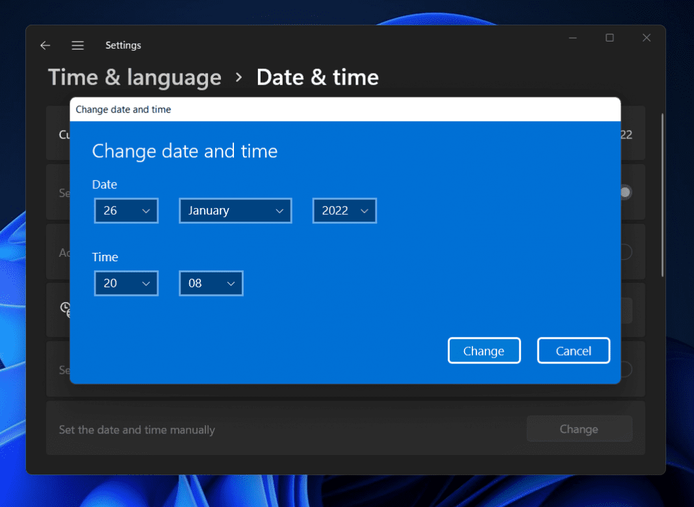Click the clock icon on the left panel

(x=65, y=310)
